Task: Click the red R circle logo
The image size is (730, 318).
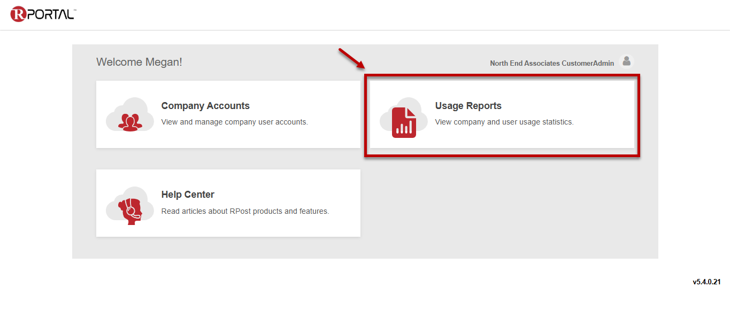Action: (18, 14)
